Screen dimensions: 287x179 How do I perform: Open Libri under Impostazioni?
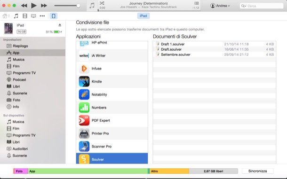32,86
